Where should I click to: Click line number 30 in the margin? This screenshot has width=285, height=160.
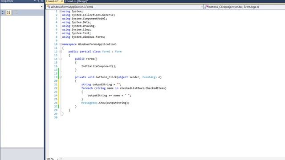56,117
